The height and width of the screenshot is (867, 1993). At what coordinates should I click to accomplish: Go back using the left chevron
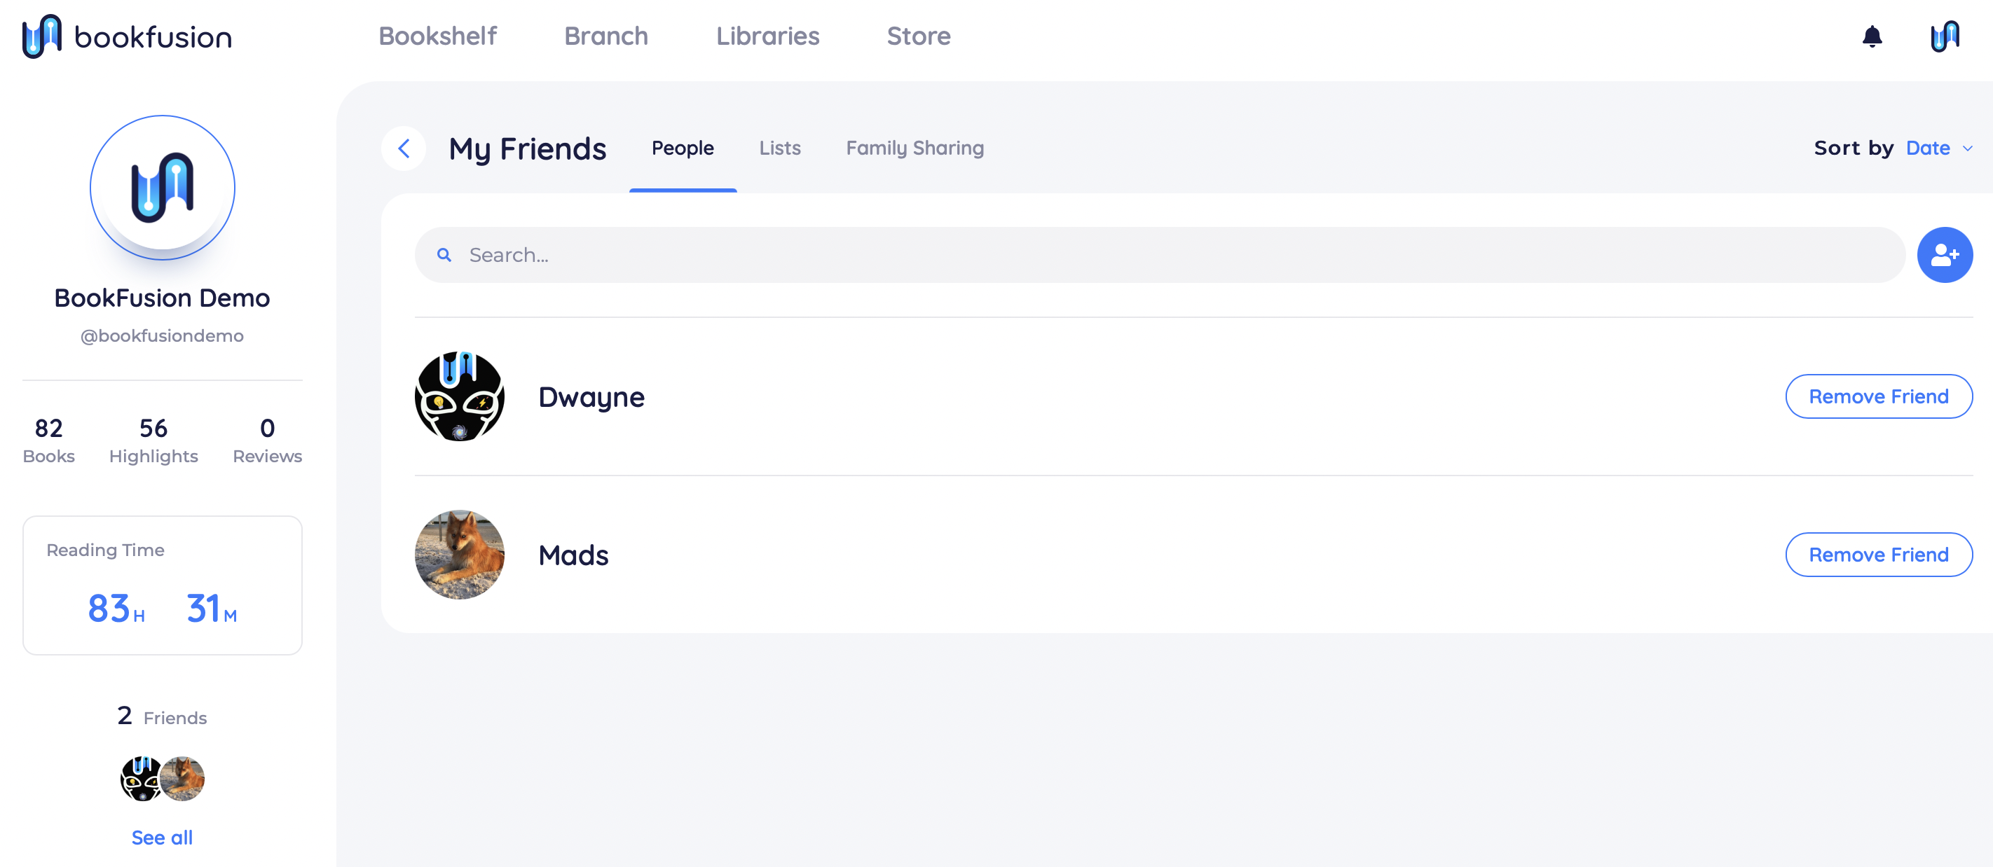click(404, 148)
